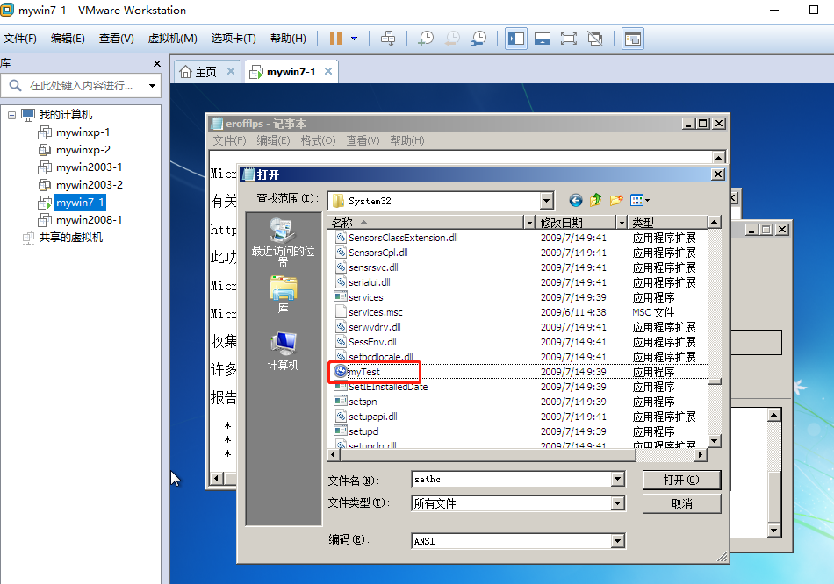The image size is (834, 584).
Task: Close the 主页 tab
Action: pyautogui.click(x=230, y=71)
